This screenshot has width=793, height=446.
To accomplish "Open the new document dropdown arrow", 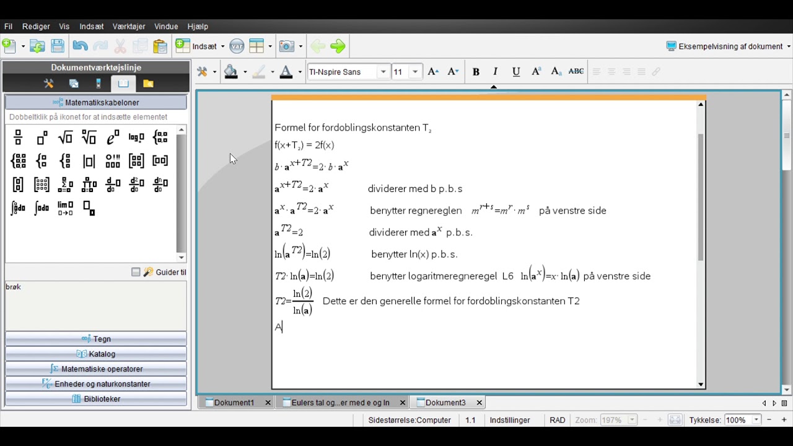I will [23, 46].
